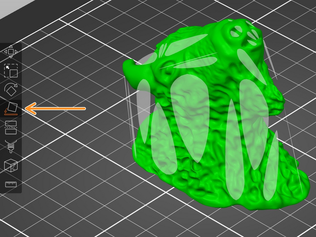
Task: Open the Paint-on supports tool
Action: [11, 146]
